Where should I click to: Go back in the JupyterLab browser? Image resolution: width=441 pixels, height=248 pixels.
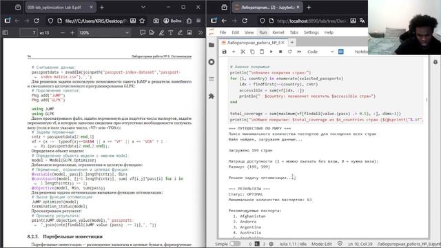coord(224,21)
